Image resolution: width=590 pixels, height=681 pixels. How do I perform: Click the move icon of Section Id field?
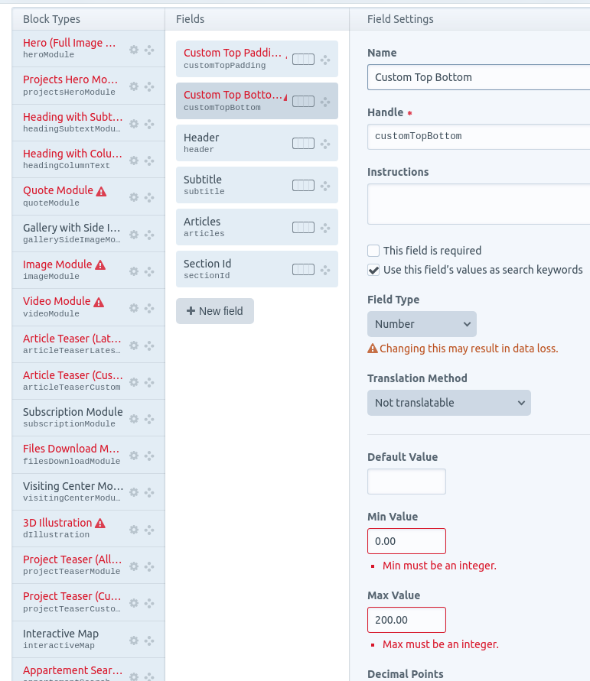tap(324, 269)
